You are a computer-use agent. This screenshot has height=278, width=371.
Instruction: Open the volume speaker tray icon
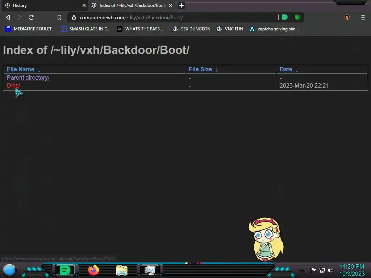coord(330,270)
